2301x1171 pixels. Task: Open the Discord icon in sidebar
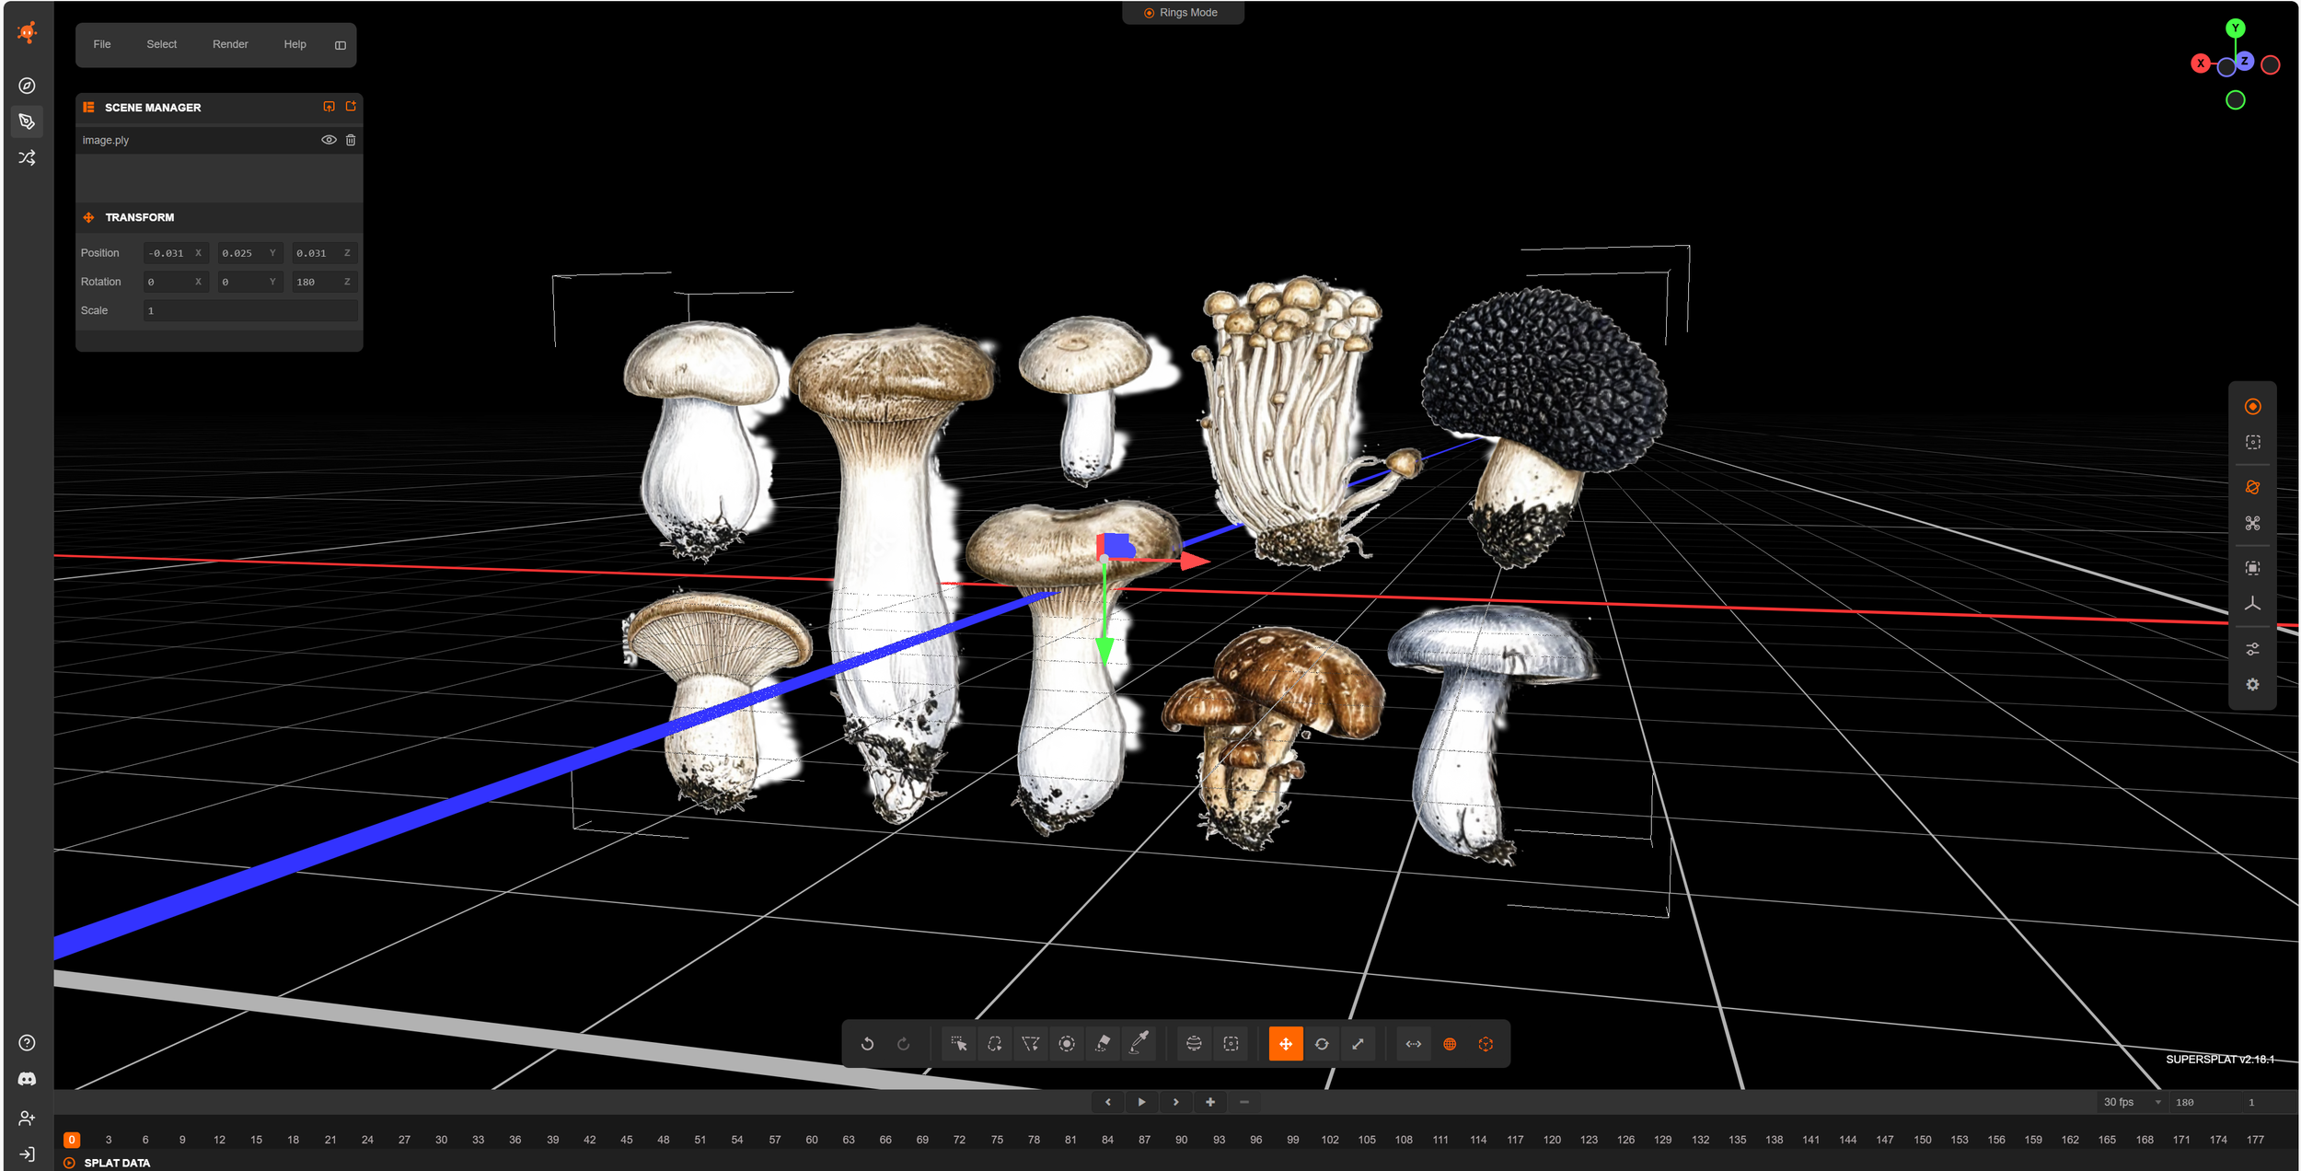point(27,1079)
